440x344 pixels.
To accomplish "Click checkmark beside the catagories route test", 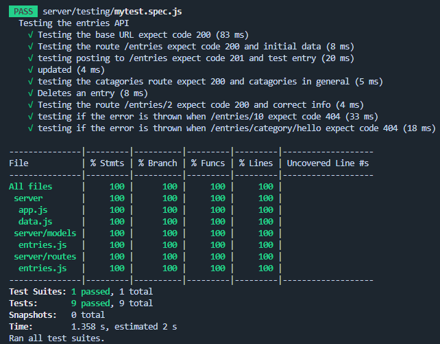I will coord(32,82).
